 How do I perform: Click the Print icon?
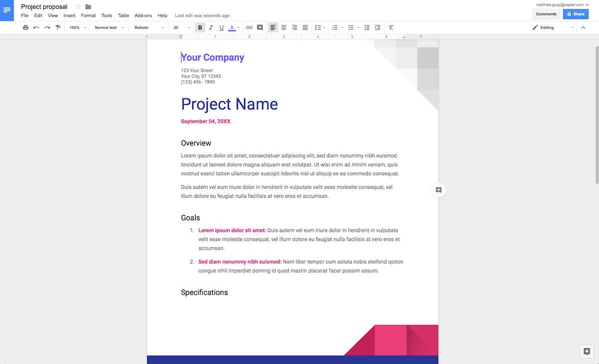click(x=25, y=27)
